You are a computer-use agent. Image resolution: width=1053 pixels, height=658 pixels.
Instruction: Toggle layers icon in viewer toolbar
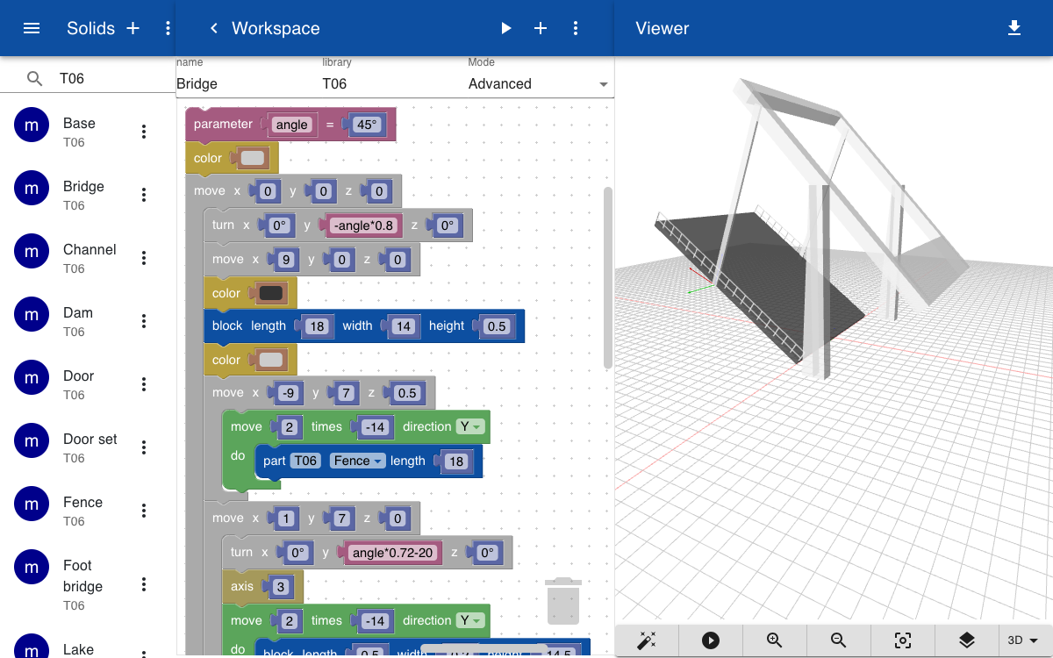point(967,640)
